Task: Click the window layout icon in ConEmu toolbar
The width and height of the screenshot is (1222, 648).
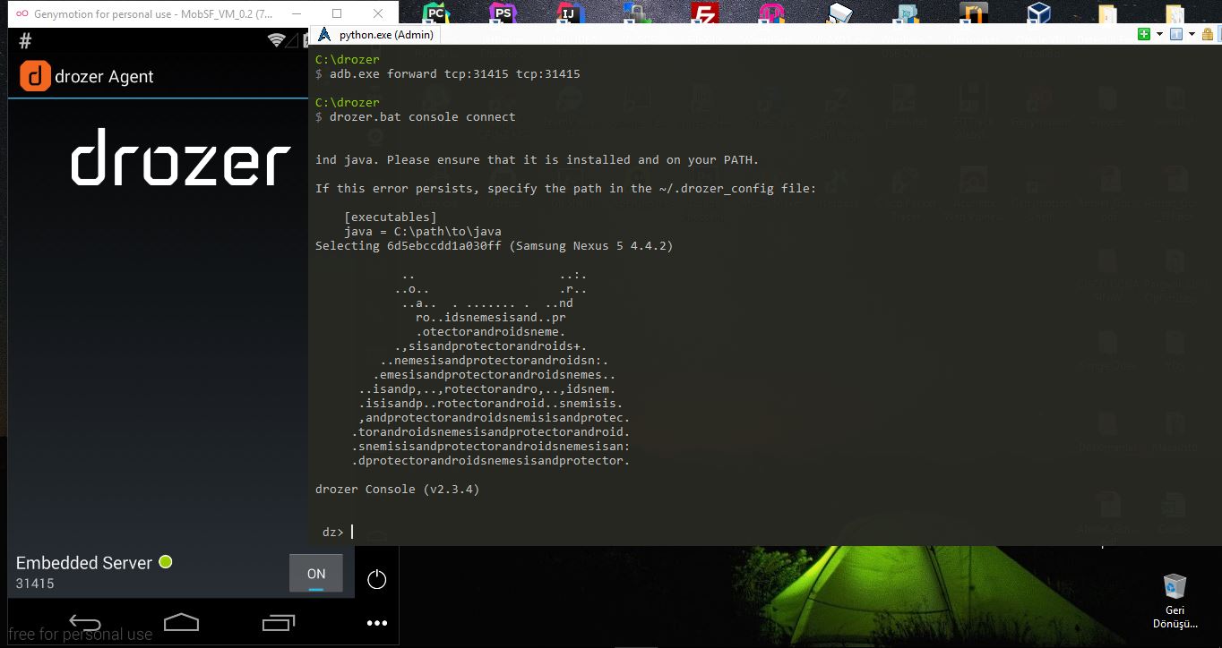Action: [1177, 35]
